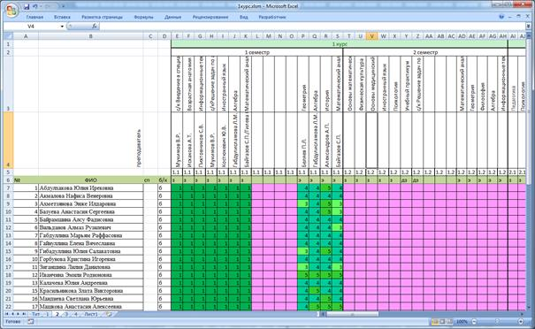Switch to the Лист1 sheet tab
The height and width of the screenshot is (329, 535).
coord(91,314)
